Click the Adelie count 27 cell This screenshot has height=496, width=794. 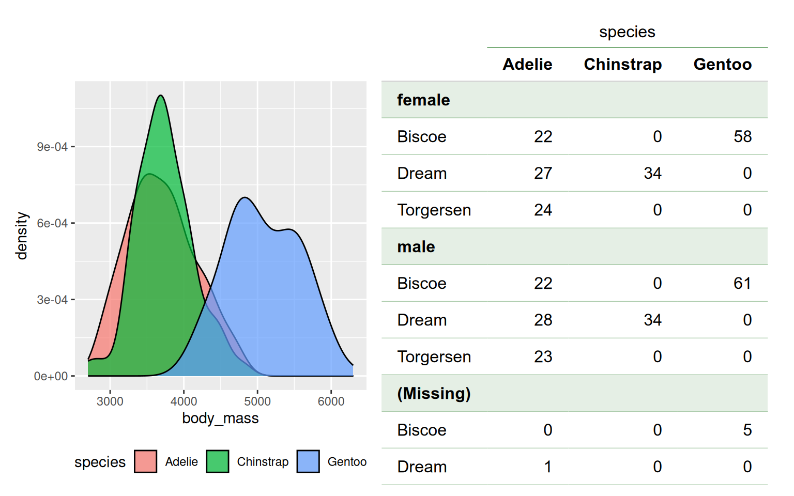pyautogui.click(x=543, y=174)
